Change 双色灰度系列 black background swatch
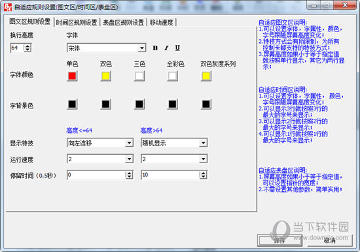Viewport: 360px width, 252px height. (206, 104)
